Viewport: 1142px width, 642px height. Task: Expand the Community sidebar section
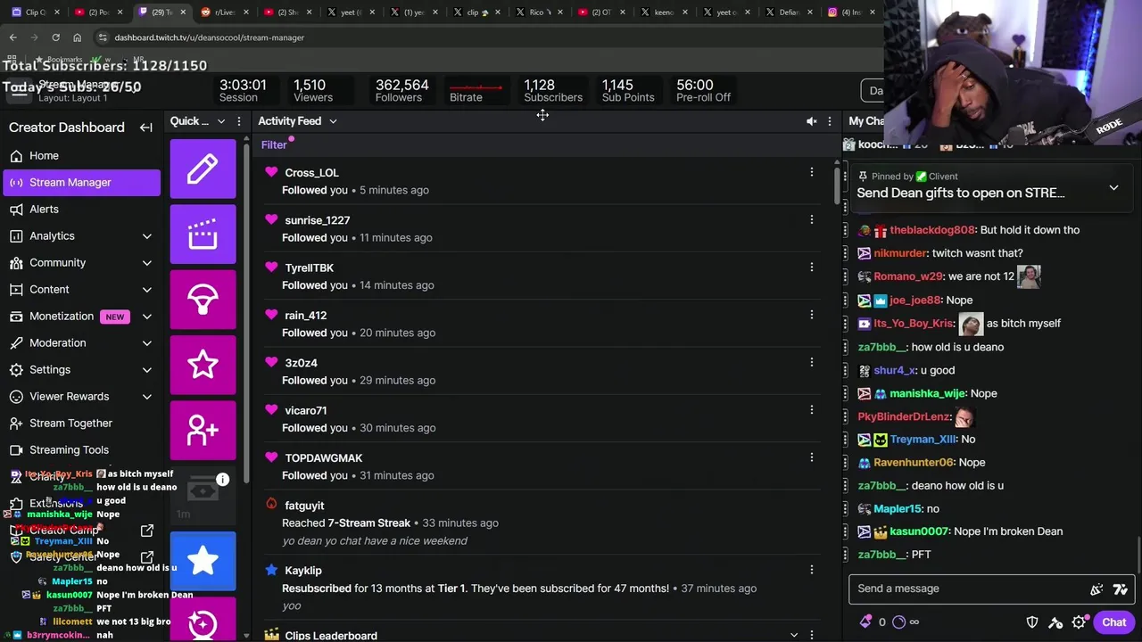[147, 263]
